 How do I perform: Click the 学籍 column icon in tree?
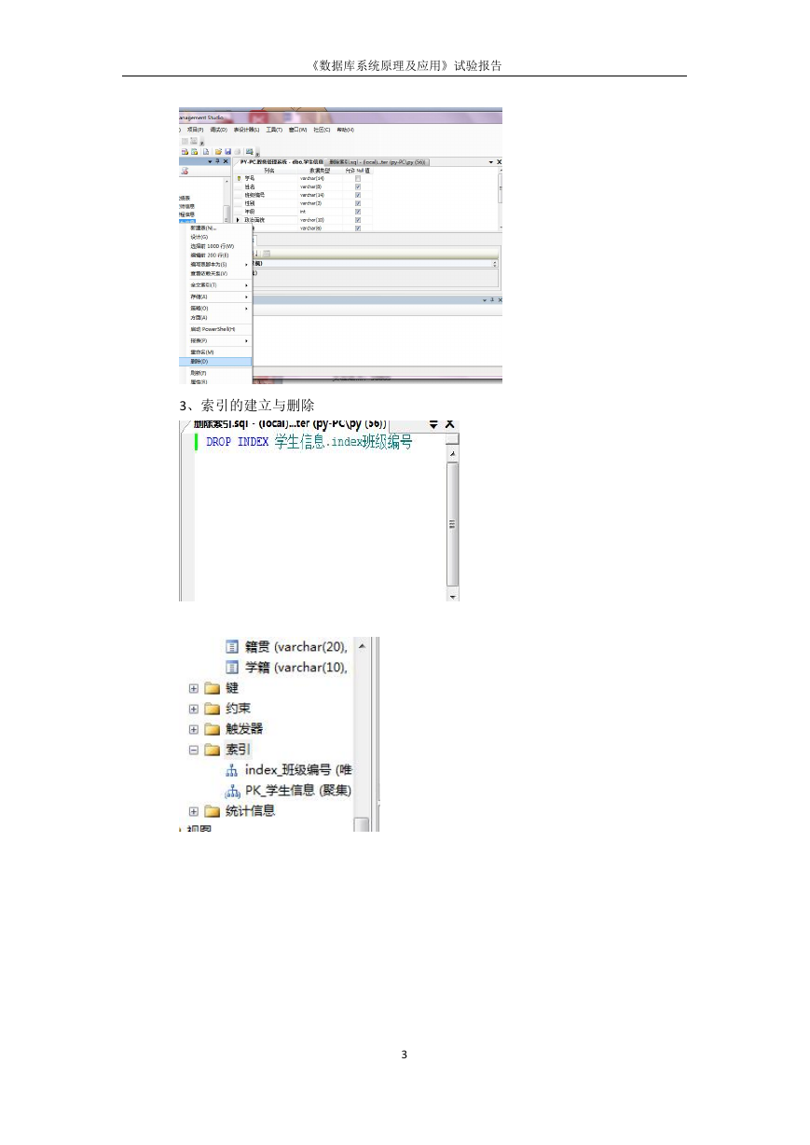[232, 667]
